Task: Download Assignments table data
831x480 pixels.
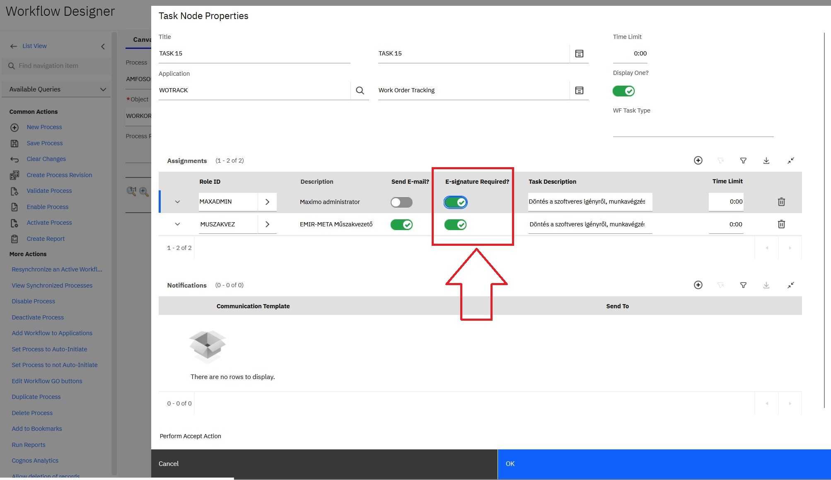Action: tap(766, 161)
